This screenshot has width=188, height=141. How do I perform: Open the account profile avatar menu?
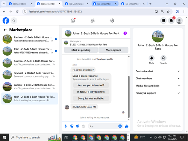179,21
